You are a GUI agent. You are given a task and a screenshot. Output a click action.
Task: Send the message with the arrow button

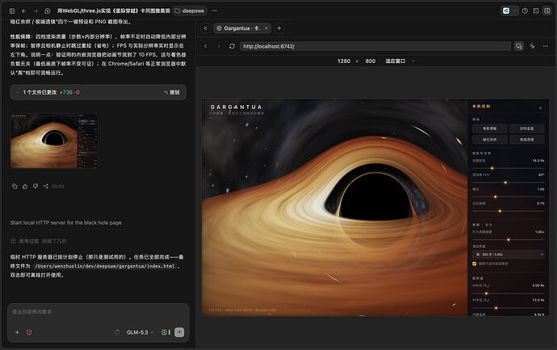click(x=179, y=332)
